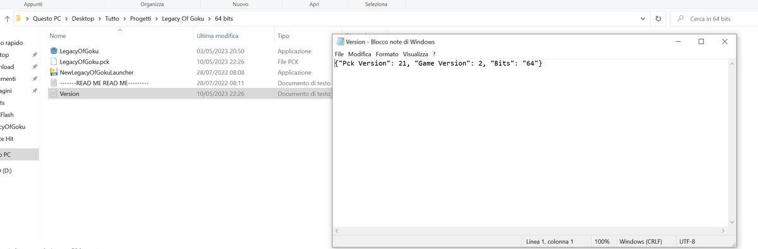Click the 03/05/2023 20:50 date cell
The image size is (758, 249).
220,51
